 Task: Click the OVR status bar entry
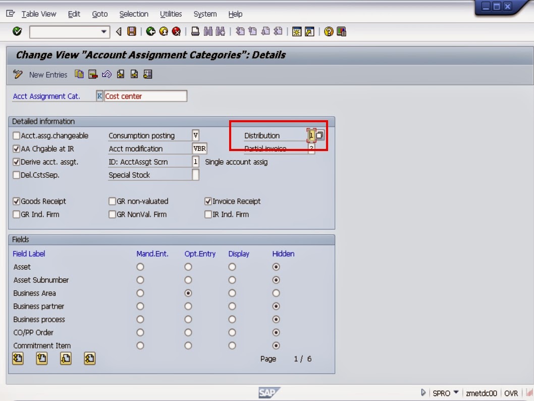pos(511,393)
